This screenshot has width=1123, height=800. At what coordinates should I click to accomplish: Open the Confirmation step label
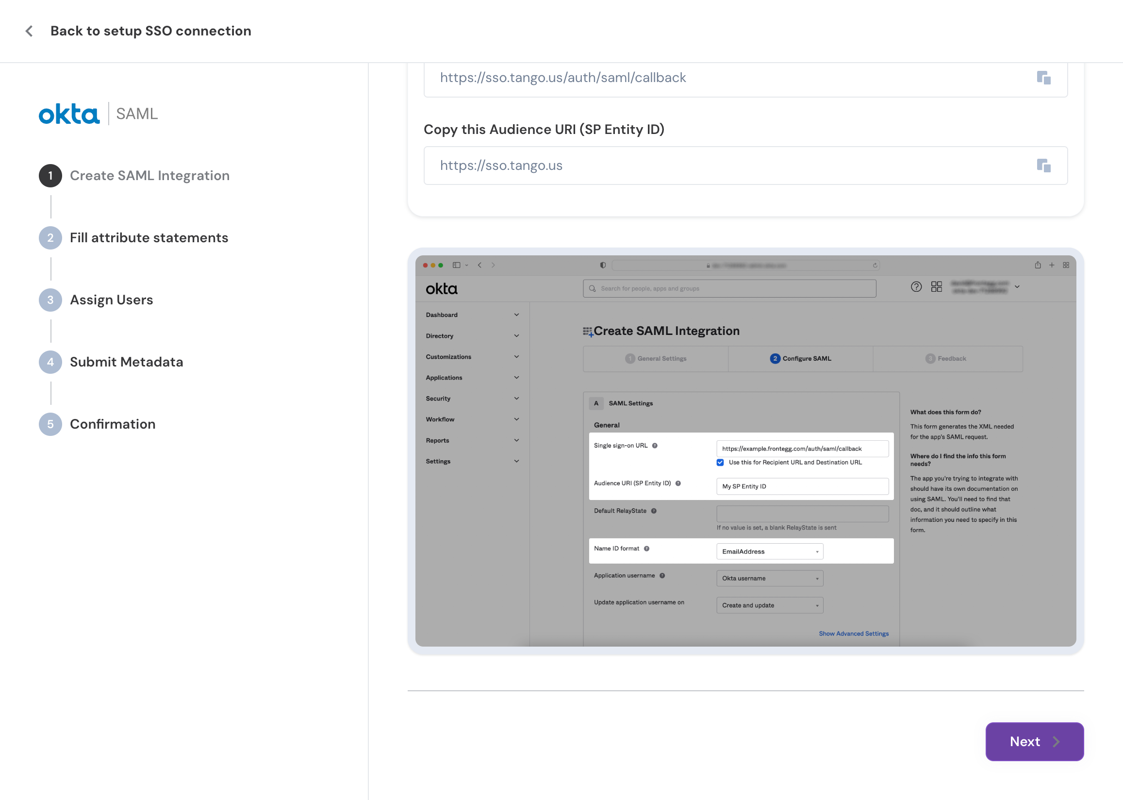[x=113, y=424]
